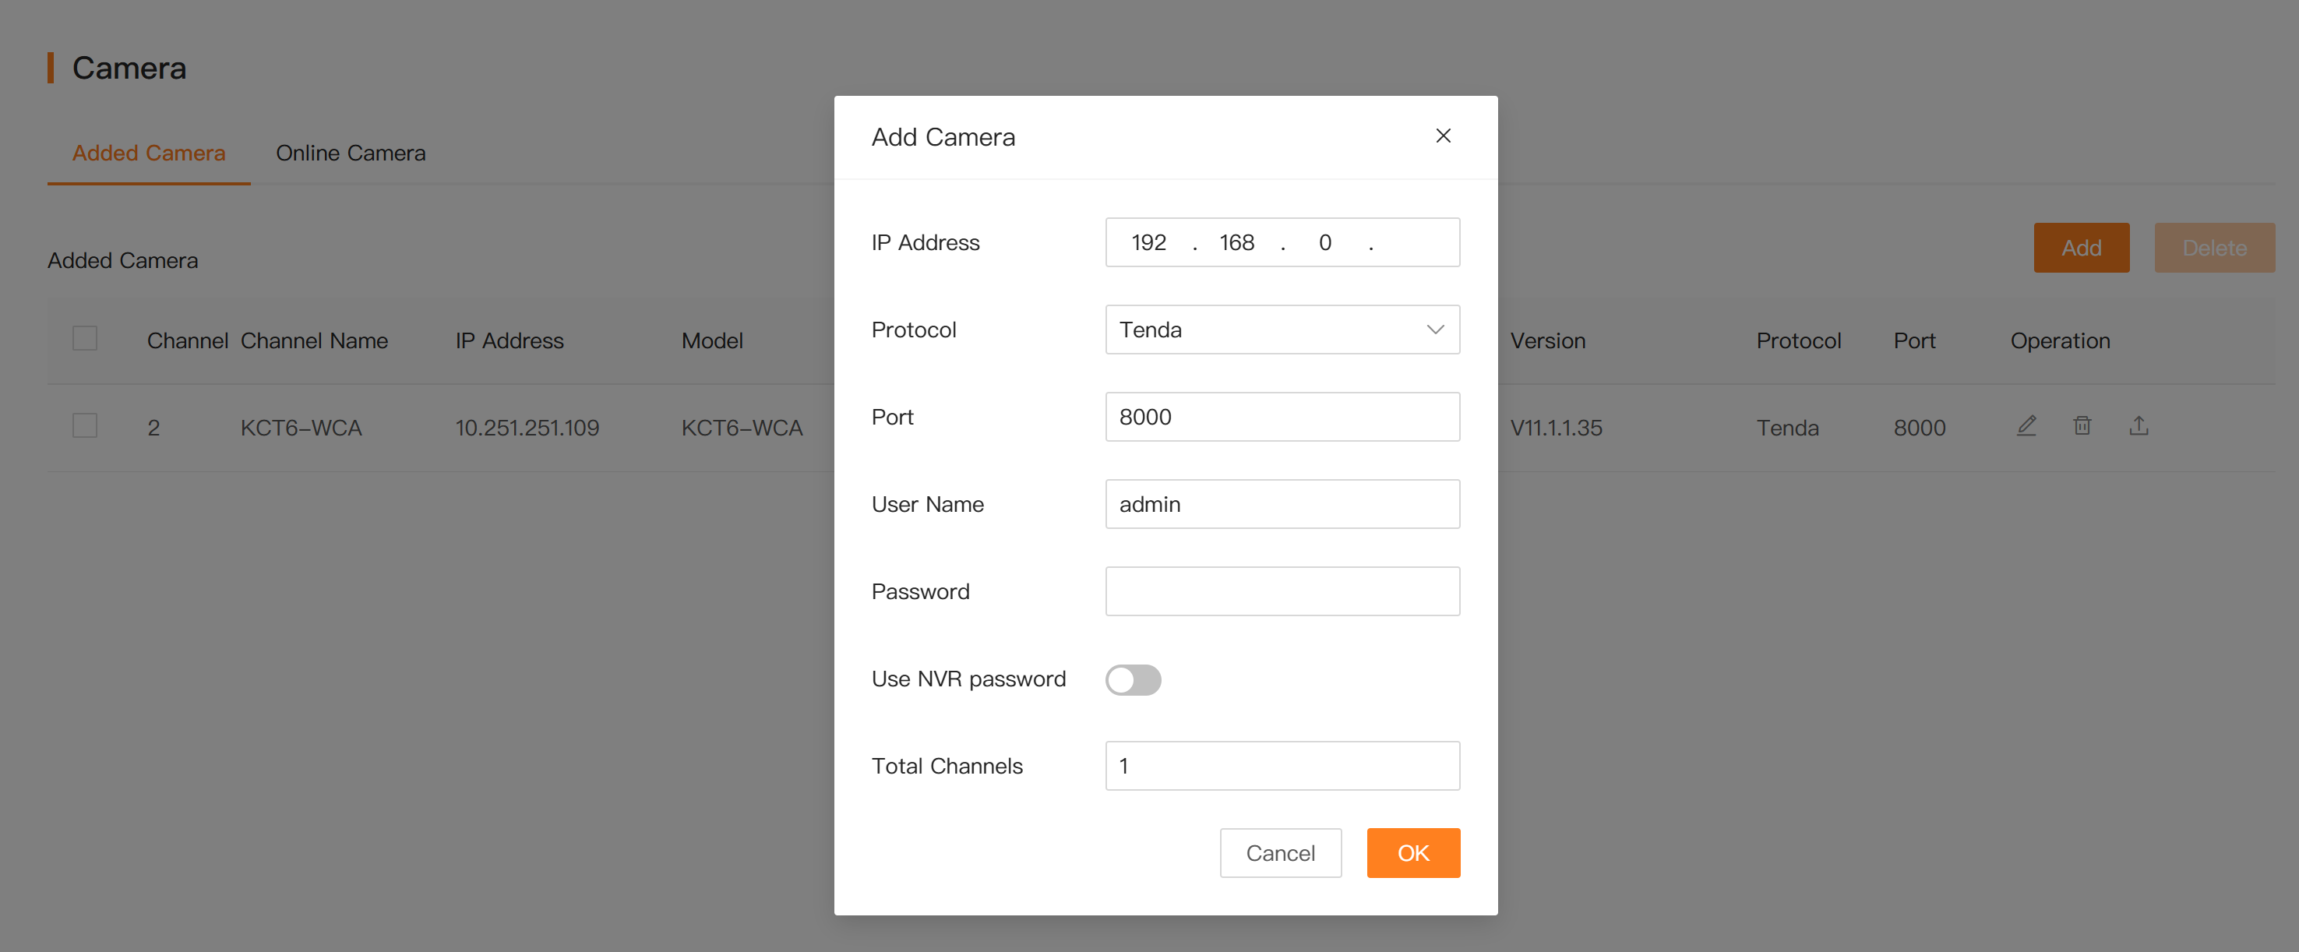Click the Port field containing 8000
This screenshot has width=2299, height=952.
(1282, 417)
